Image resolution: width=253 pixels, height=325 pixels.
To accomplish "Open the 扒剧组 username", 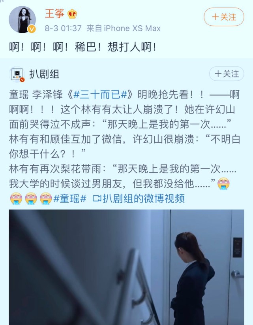I will point(44,74).
